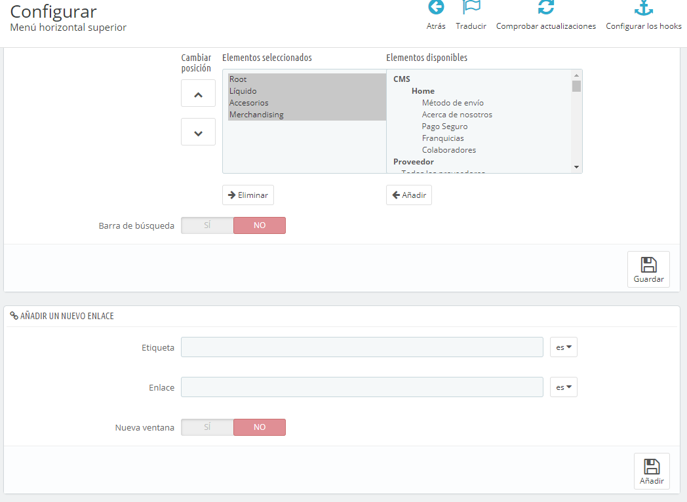Enable Barra de búsqueda with SÍ
The image size is (687, 502).
207,225
